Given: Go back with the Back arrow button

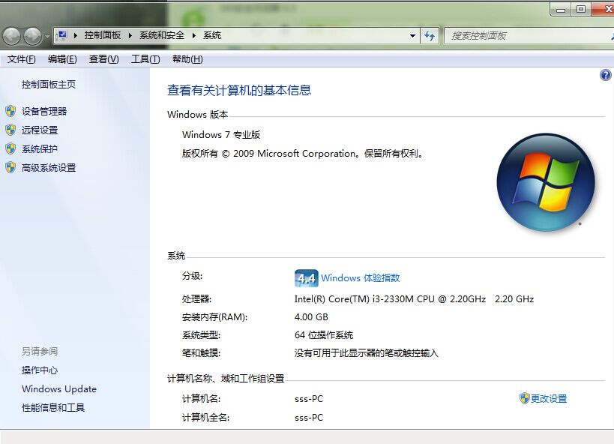Looking at the screenshot, I should coord(12,37).
